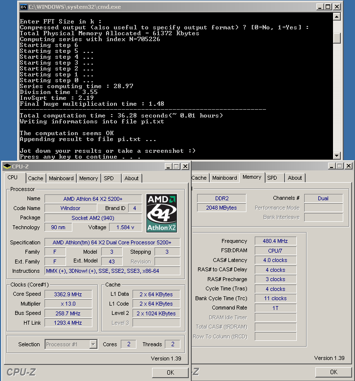Click the Level 2 value '2 x 1024 KBytes'

pos(156,313)
